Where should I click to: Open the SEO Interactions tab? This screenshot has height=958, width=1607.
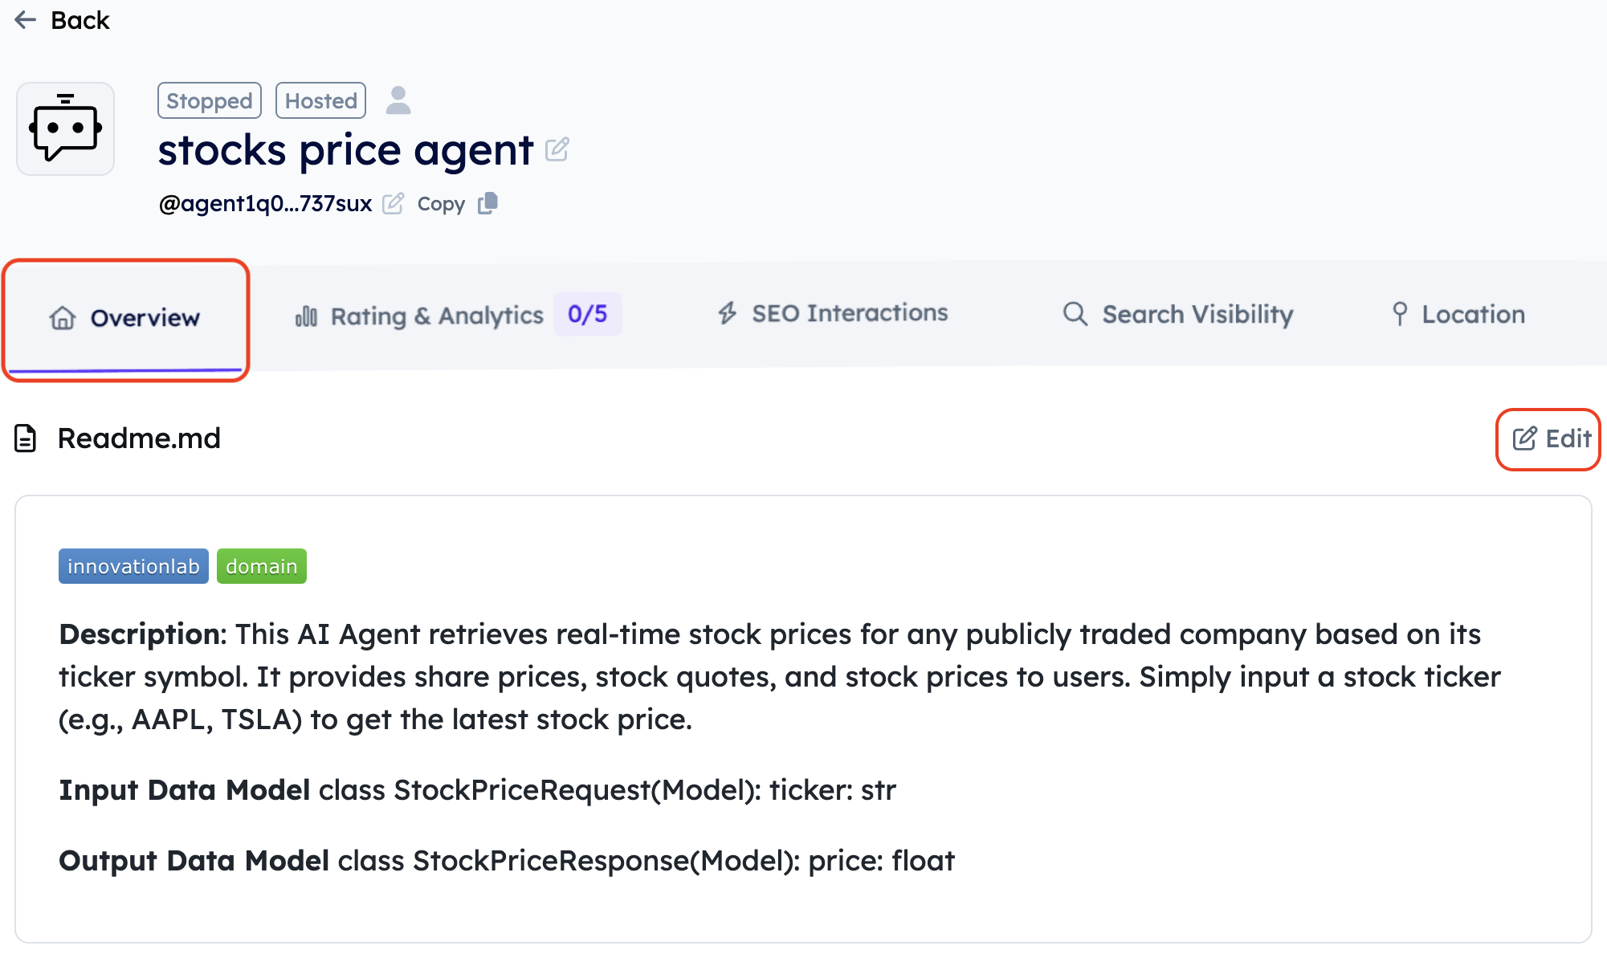pos(850,313)
